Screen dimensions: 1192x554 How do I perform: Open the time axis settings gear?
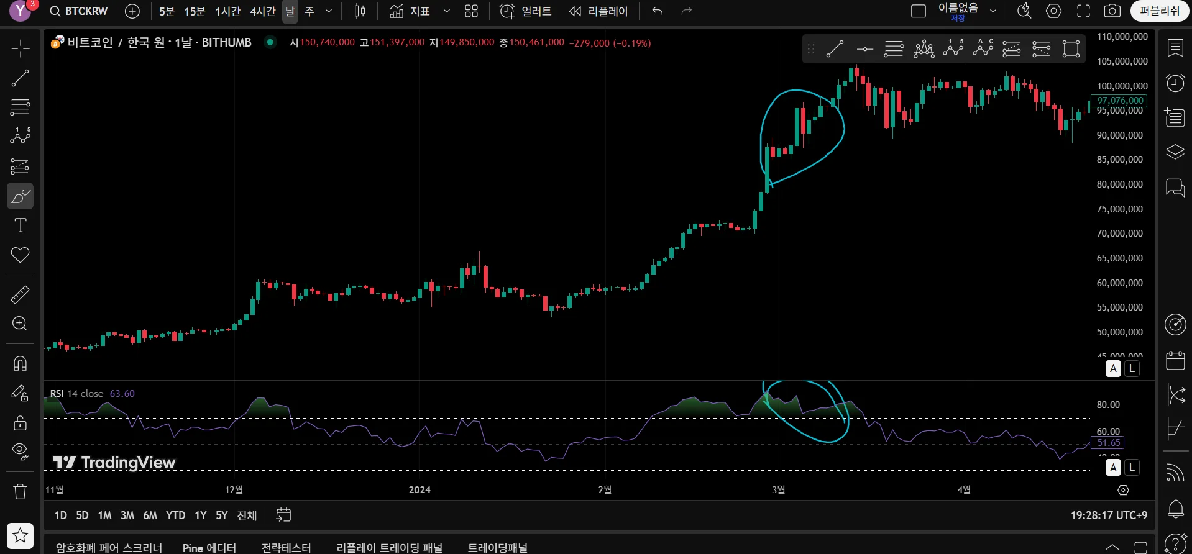point(1123,490)
